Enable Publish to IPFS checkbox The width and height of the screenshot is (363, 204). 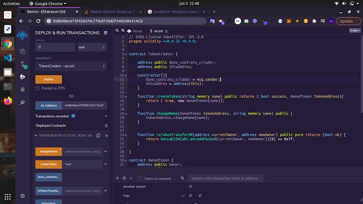[37, 88]
